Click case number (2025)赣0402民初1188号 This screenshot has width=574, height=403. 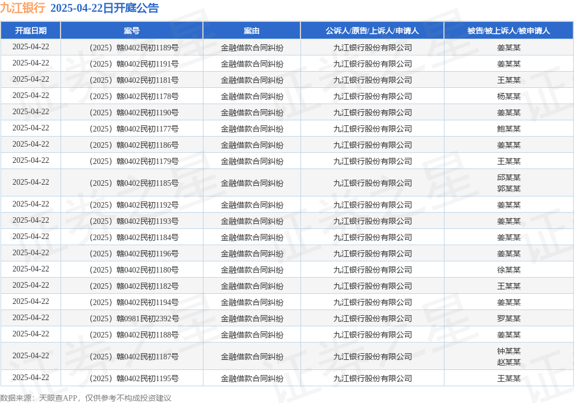coord(134,335)
